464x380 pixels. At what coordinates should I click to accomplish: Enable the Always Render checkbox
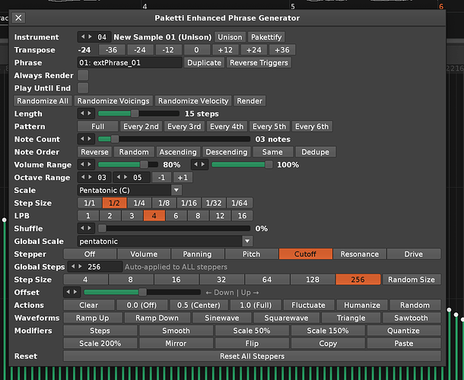coord(83,75)
